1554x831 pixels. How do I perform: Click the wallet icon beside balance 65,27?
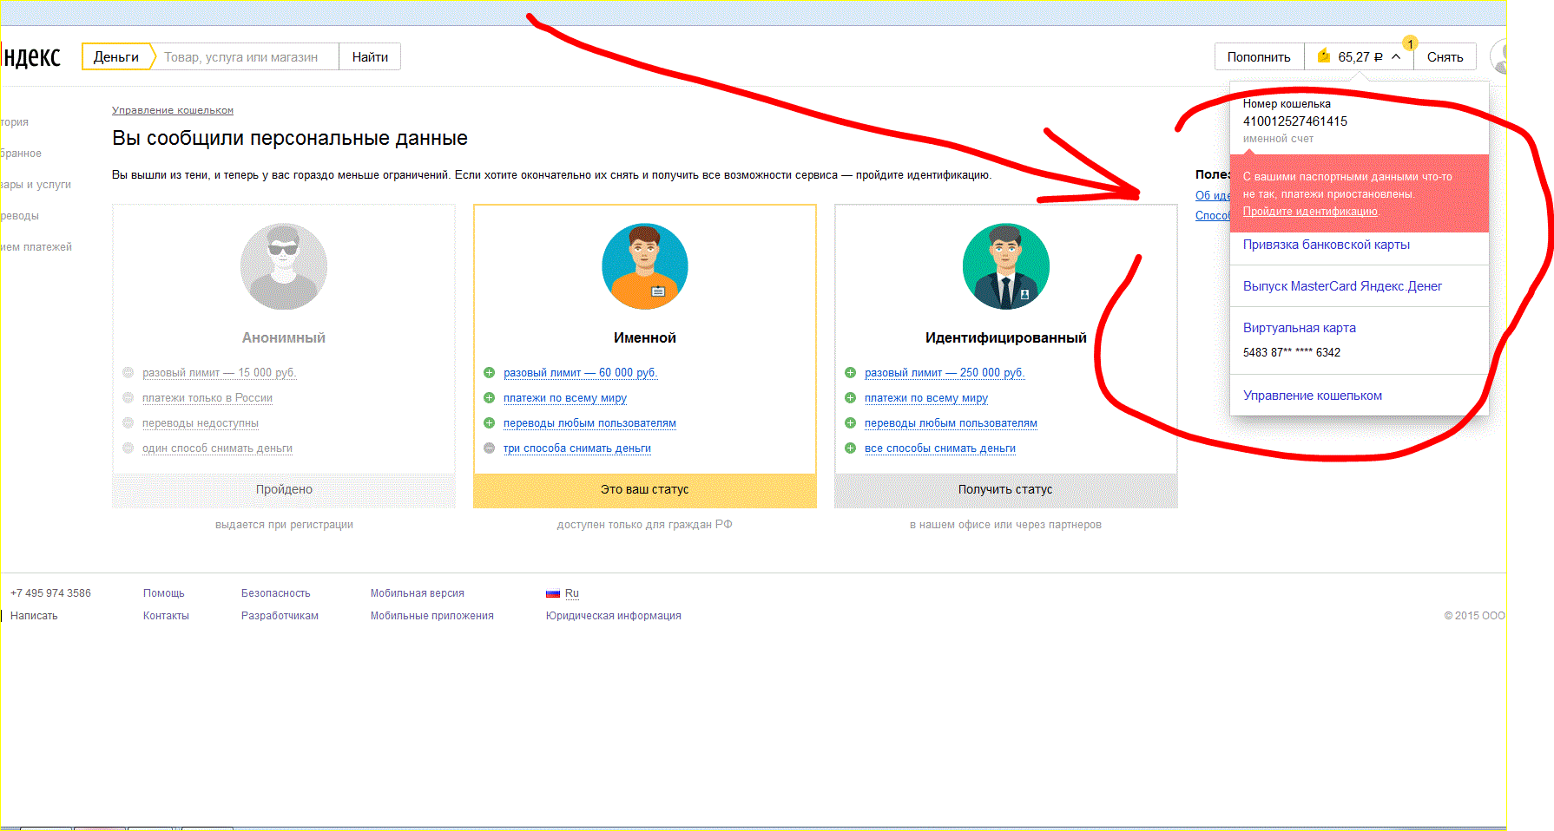[1324, 56]
